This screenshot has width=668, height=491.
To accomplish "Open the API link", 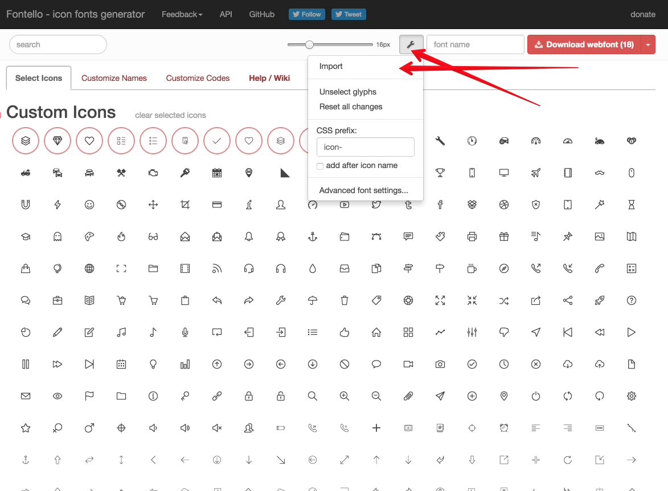I will (x=226, y=14).
